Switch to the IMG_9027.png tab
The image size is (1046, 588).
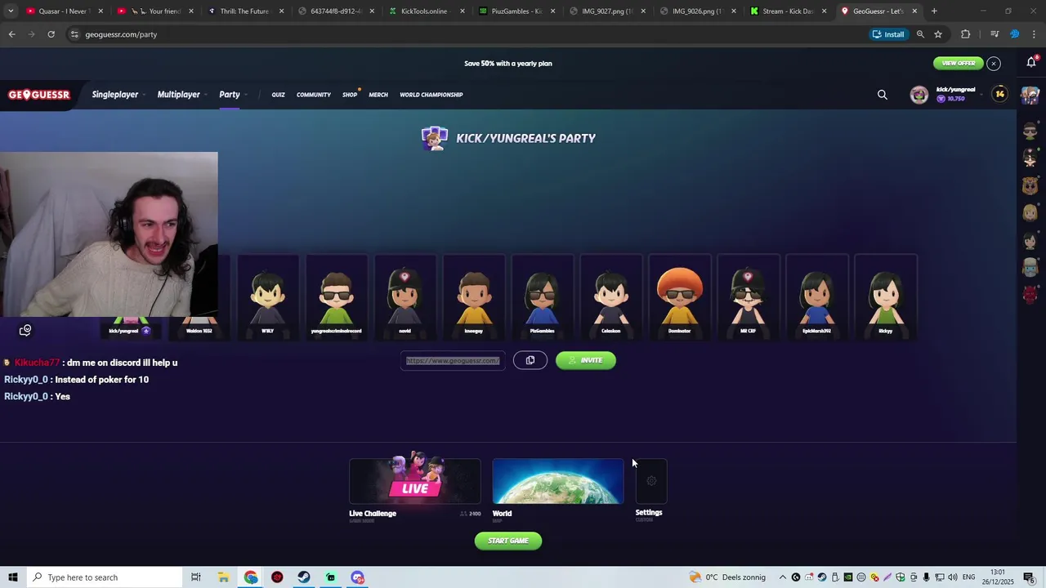coord(607,11)
